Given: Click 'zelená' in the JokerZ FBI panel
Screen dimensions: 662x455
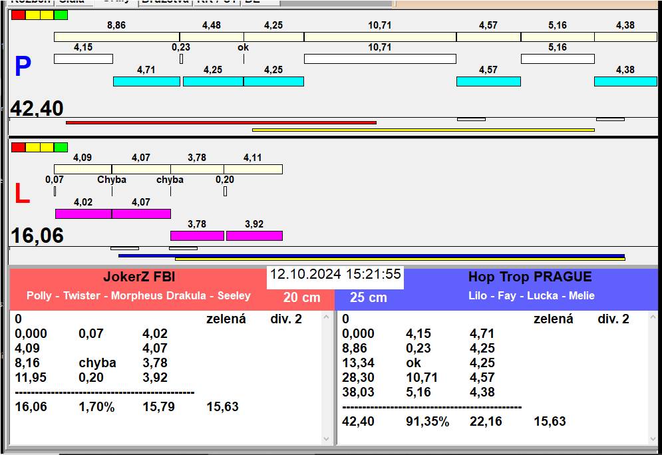Looking at the screenshot, I should 226,319.
